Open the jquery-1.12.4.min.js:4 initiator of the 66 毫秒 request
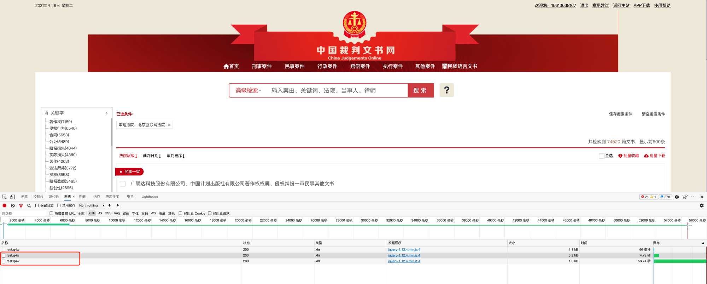This screenshot has height=284, width=707. pyautogui.click(x=404, y=250)
